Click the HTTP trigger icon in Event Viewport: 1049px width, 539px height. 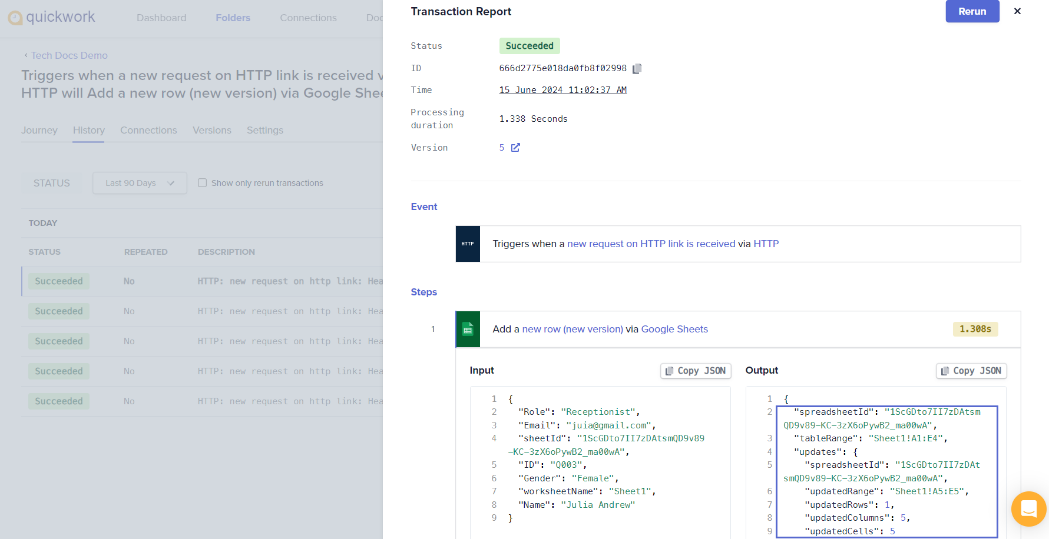point(468,244)
